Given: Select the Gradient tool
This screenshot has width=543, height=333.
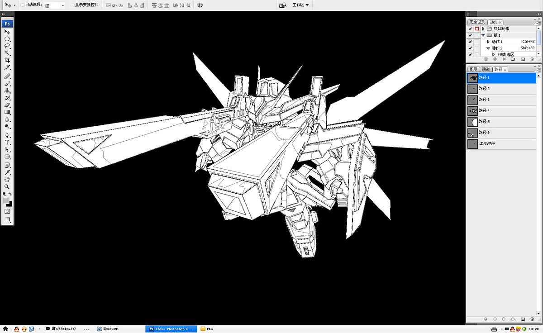Looking at the screenshot, I should [x=7, y=111].
